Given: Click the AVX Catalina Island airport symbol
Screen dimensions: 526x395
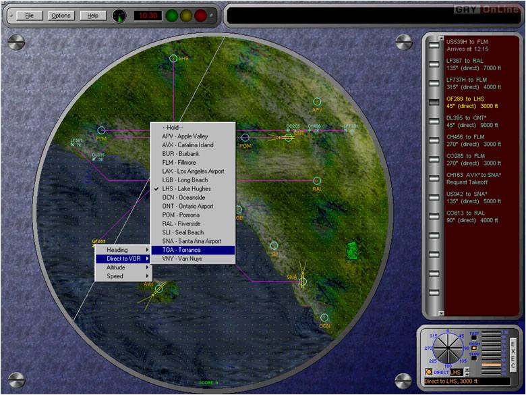Looking at the screenshot, I should tap(158, 289).
